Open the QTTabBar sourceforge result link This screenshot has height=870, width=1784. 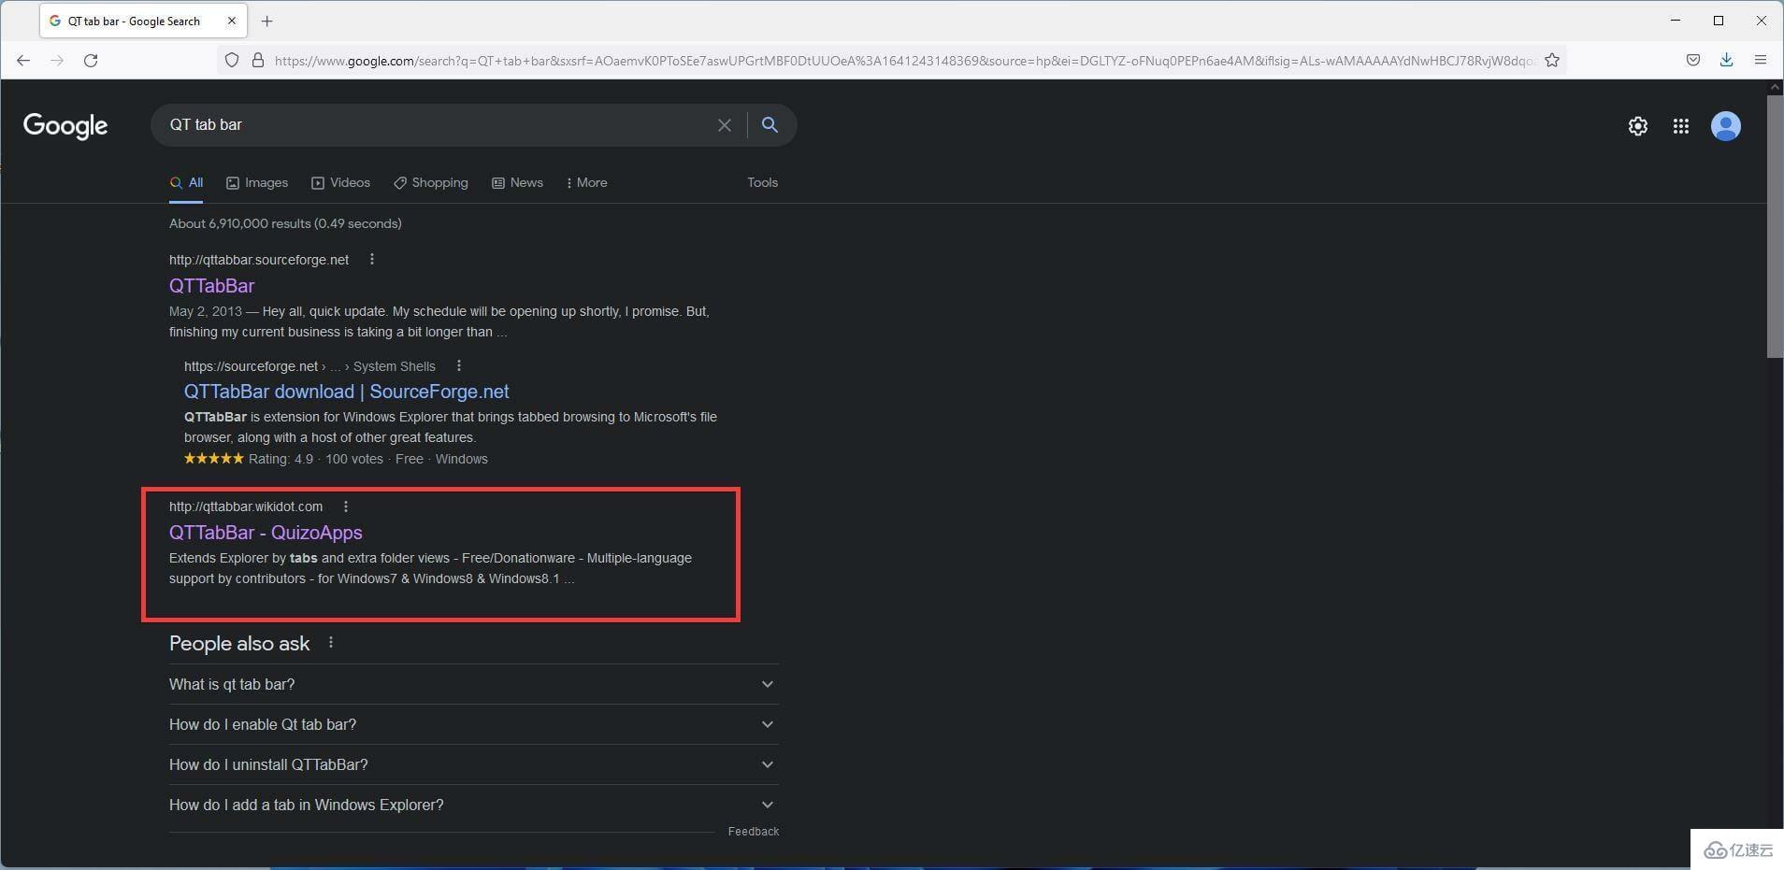211,285
